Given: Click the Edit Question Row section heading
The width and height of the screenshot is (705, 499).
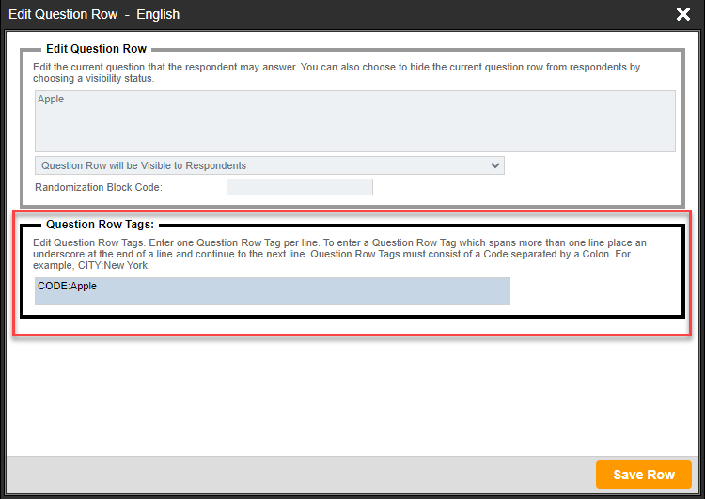Looking at the screenshot, I should point(98,49).
